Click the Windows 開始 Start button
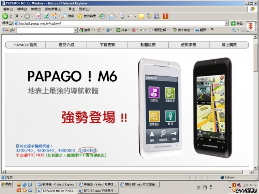Viewport: 259px width, 194px height. tap(6, 184)
